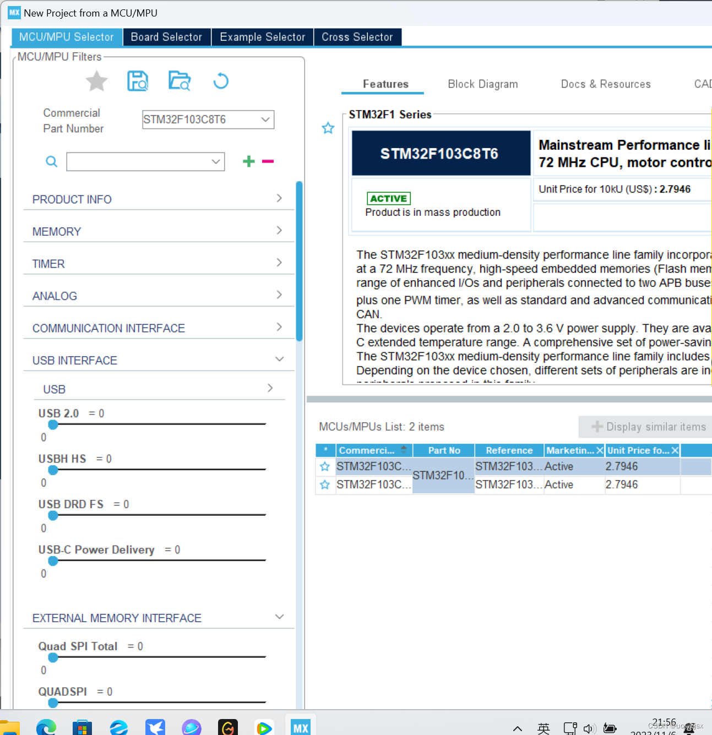Screen dimensions: 712x735
Task: Star the first (highlighted) STM32F103C list row
Action: 325,467
